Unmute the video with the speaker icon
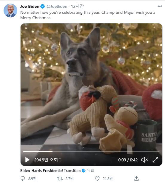Image resolution: width=165 pixels, height=183 pixels. tap(144, 160)
